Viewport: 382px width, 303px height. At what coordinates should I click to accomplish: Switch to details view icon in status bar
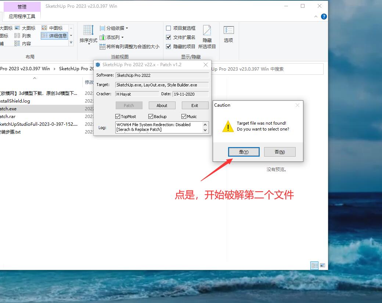[314, 265]
